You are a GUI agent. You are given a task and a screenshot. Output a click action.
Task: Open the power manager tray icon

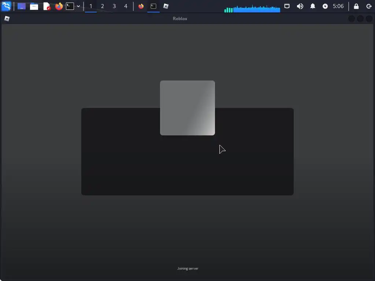(x=325, y=6)
